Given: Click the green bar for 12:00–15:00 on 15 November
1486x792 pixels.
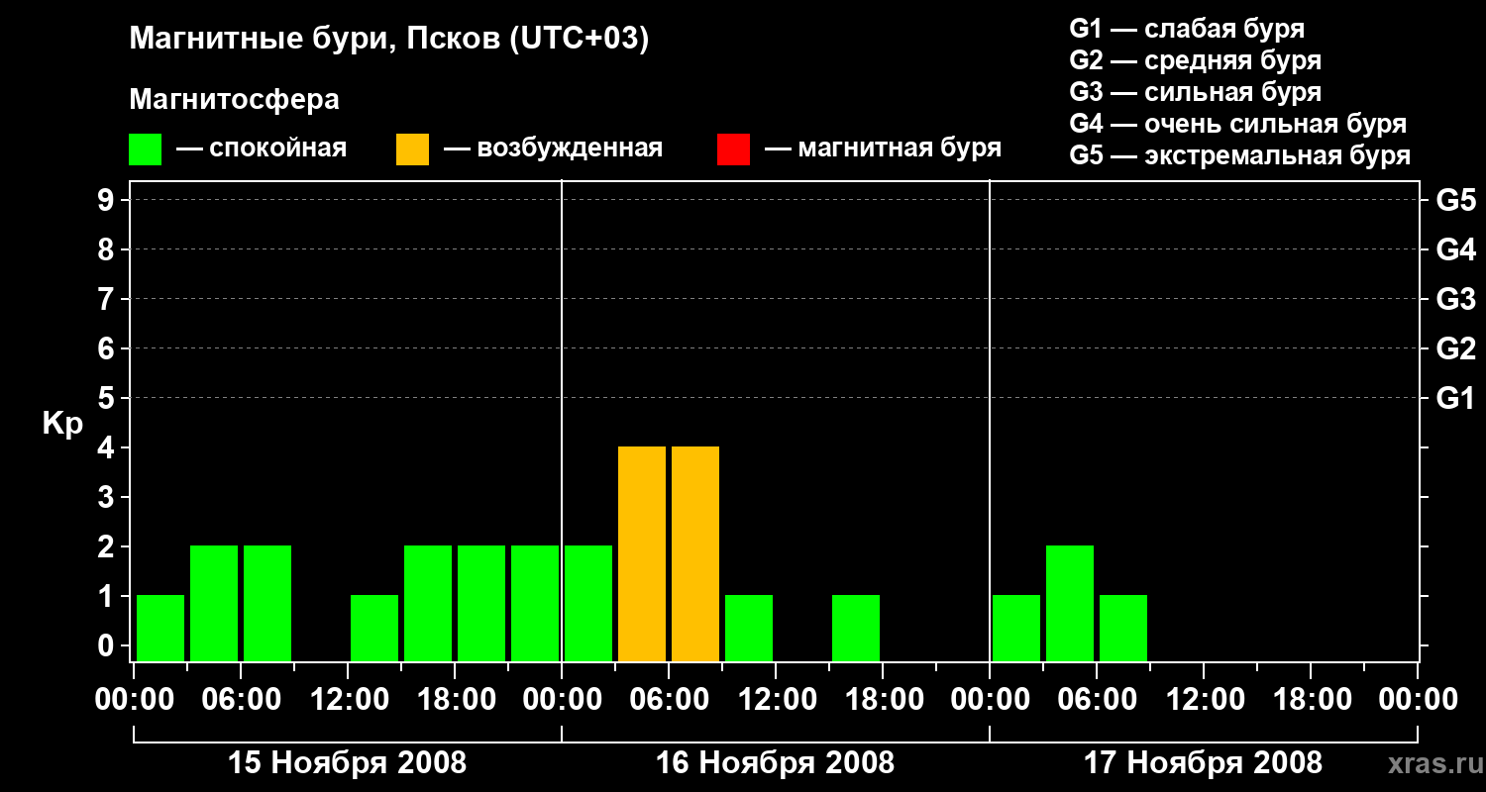Looking at the screenshot, I should pyautogui.click(x=374, y=628).
